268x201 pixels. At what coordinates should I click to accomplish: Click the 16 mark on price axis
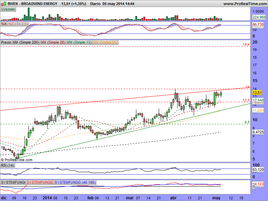(x=255, y=73)
